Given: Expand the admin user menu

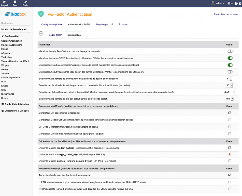Looking at the screenshot, I should coord(218,3).
